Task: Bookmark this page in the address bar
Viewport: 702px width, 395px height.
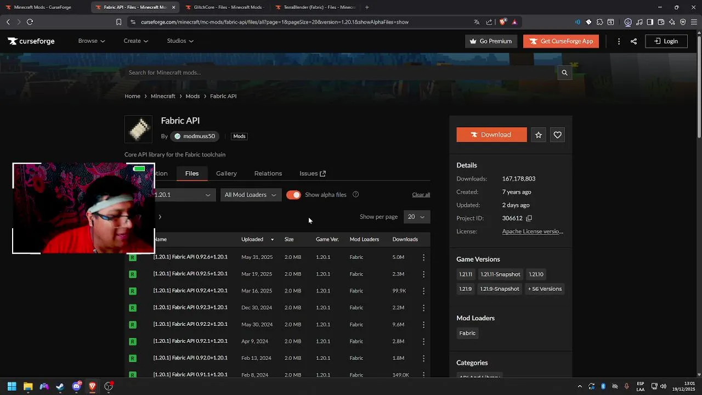Action: (118, 22)
